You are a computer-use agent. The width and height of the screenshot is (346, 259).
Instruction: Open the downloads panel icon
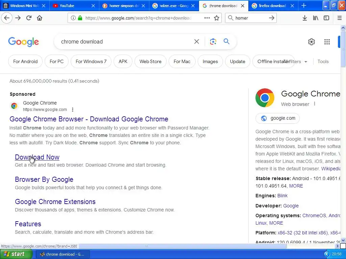(304, 18)
